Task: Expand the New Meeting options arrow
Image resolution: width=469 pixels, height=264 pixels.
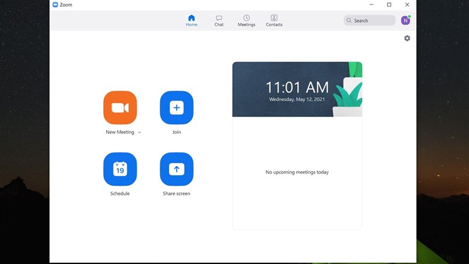Action: pos(140,133)
